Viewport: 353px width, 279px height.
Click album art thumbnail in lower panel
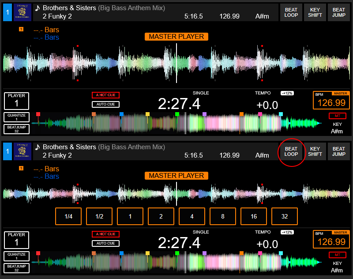[x=23, y=151]
